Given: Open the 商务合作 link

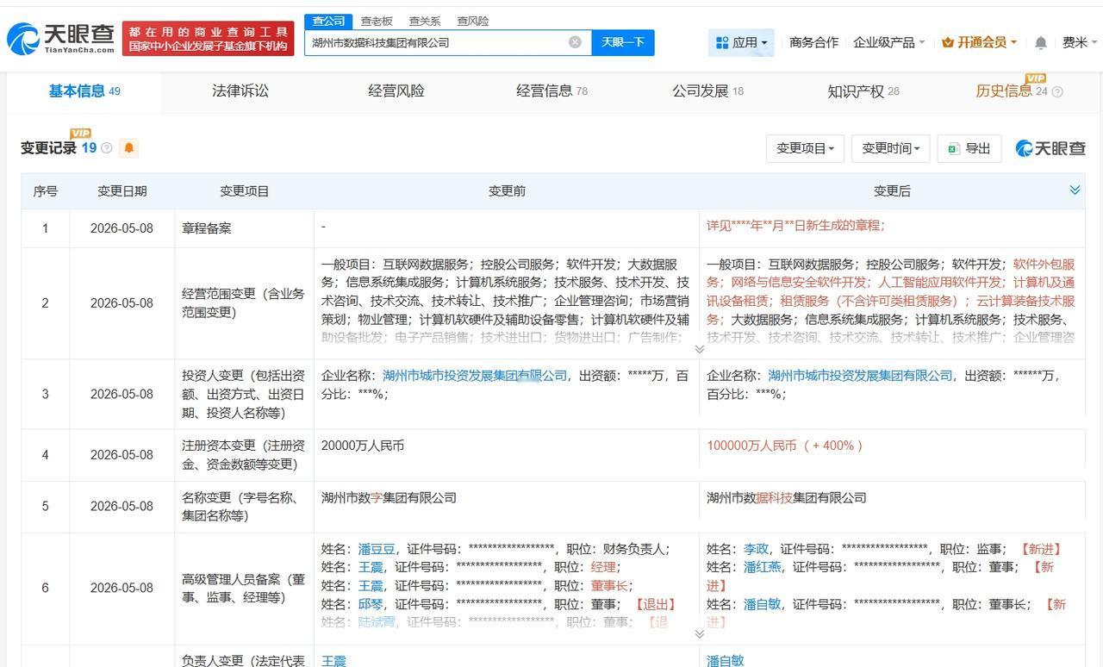Looking at the screenshot, I should tap(813, 42).
